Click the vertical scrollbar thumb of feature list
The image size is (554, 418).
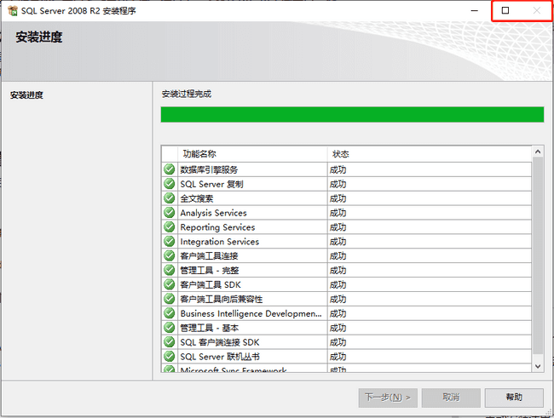pyautogui.click(x=538, y=255)
